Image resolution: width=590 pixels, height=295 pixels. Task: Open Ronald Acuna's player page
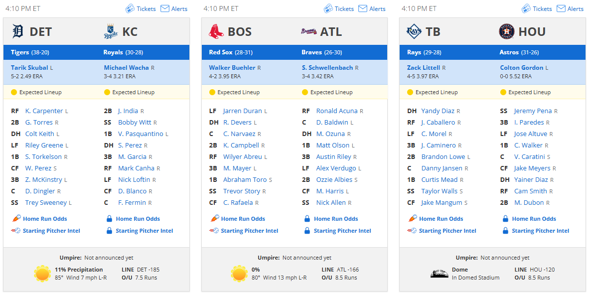tap(337, 111)
